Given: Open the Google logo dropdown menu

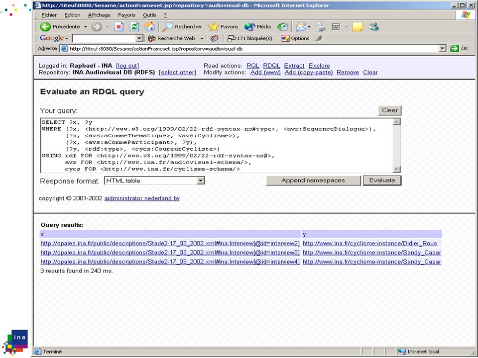Looking at the screenshot, I should click(x=66, y=38).
